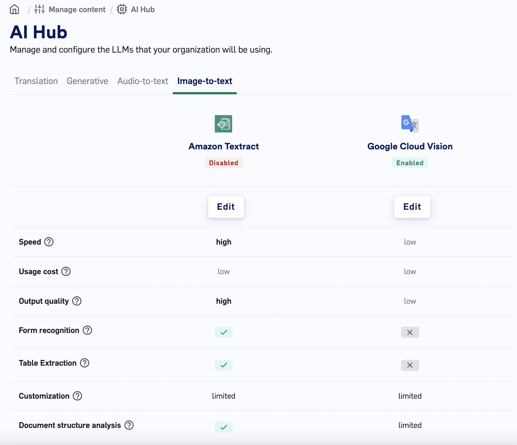517x445 pixels.
Task: Click the Google Cloud Vision logo icon
Action: click(x=410, y=124)
